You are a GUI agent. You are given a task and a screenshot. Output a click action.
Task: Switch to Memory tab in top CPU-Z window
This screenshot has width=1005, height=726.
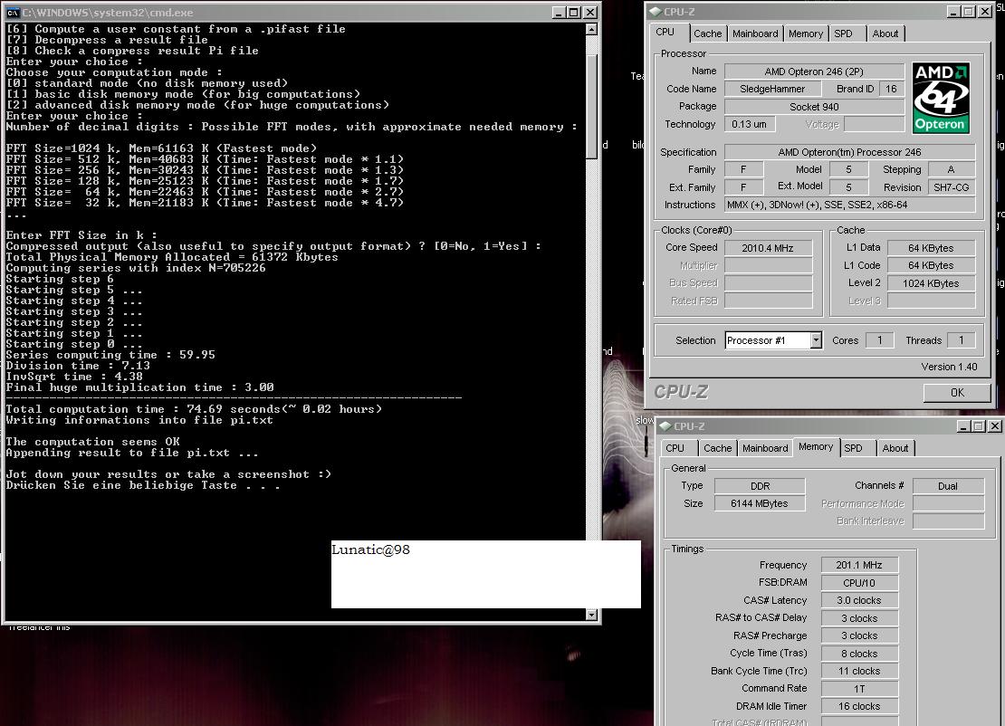tap(806, 34)
